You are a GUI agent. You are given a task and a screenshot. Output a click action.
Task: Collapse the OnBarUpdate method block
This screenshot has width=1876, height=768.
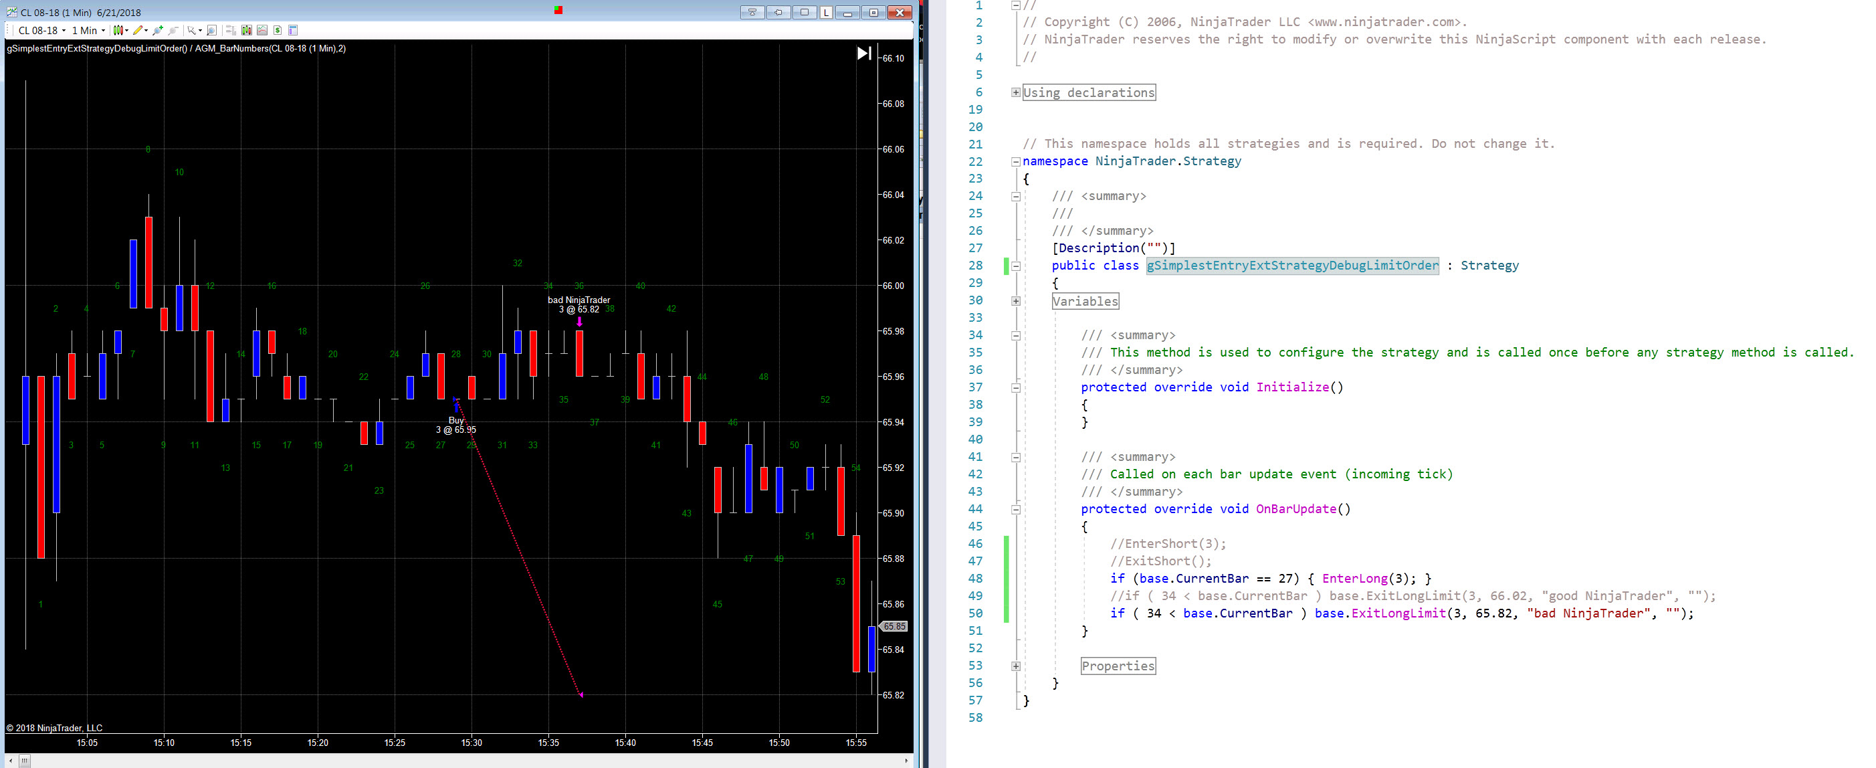(x=1015, y=509)
